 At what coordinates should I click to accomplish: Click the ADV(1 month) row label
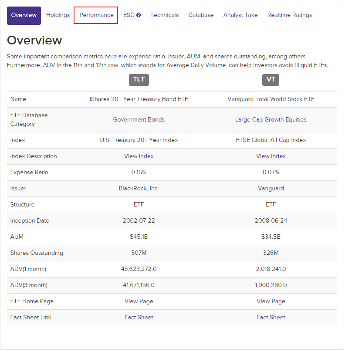(28, 269)
